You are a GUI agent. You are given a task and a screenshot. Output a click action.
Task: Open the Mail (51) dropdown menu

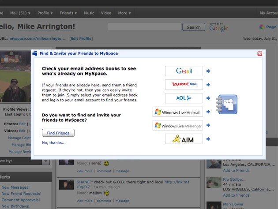tap(20, 13)
